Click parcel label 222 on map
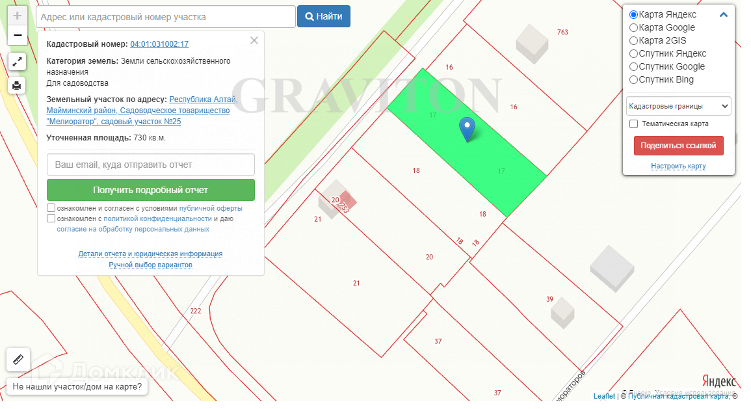 coord(196,311)
